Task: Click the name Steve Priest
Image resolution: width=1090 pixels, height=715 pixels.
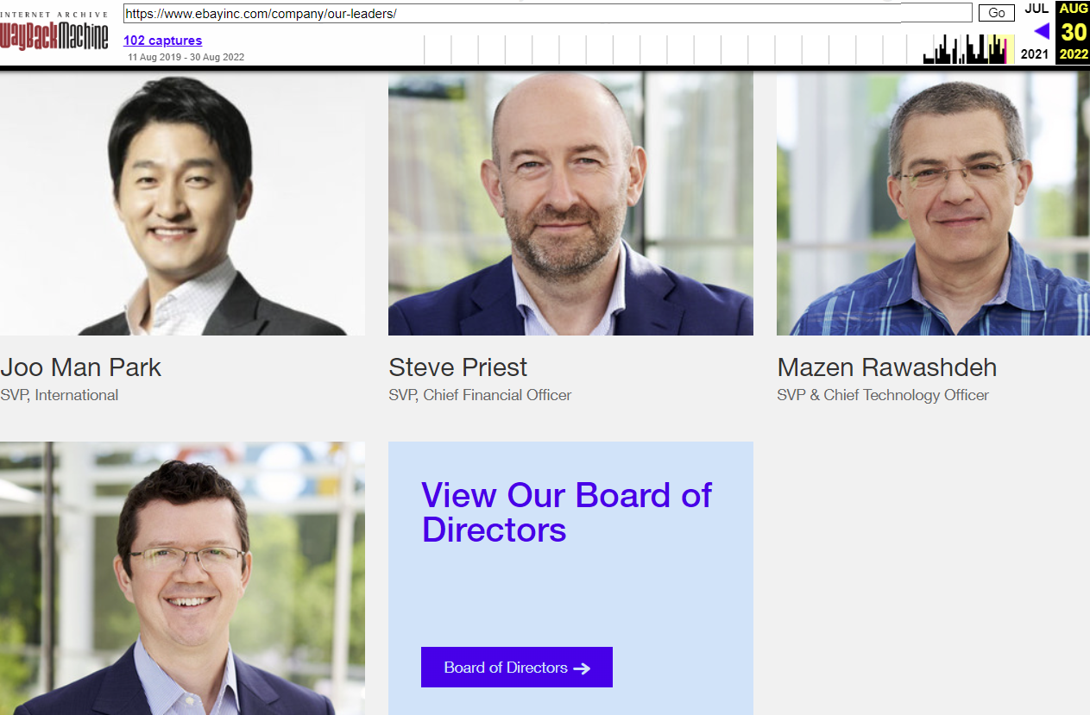Action: pos(458,367)
